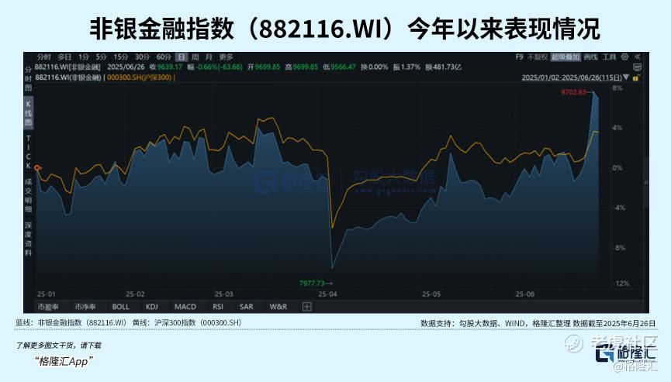Expand the date range dropdown triangle
This screenshot has height=382, width=671.
pyautogui.click(x=627, y=77)
